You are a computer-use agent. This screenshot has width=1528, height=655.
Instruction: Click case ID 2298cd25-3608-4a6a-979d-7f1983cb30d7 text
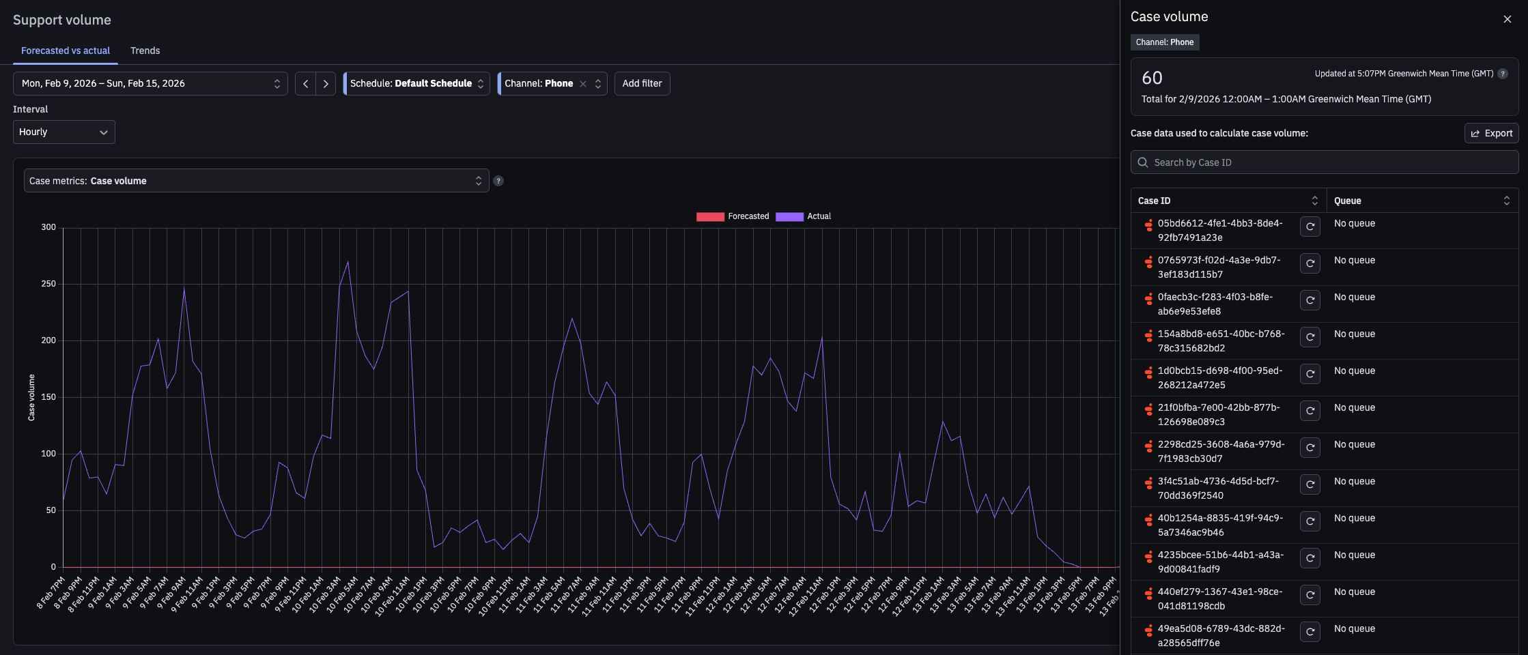(1221, 452)
